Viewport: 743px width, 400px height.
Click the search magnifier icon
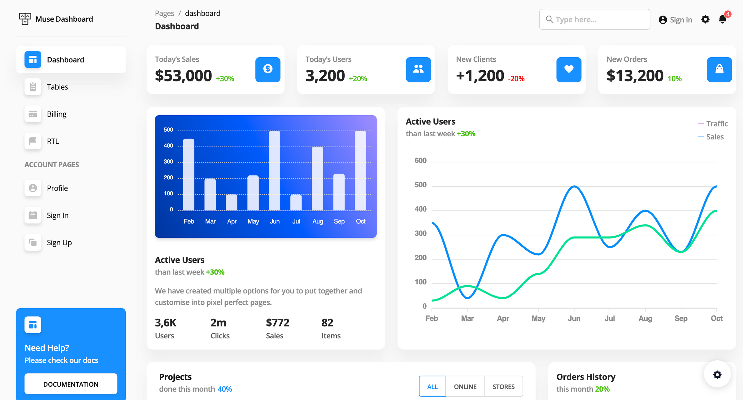coord(549,19)
